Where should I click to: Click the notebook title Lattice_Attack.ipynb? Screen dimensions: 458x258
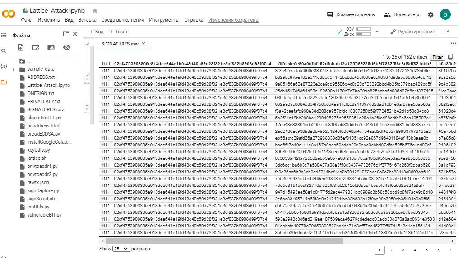pyautogui.click(x=57, y=10)
